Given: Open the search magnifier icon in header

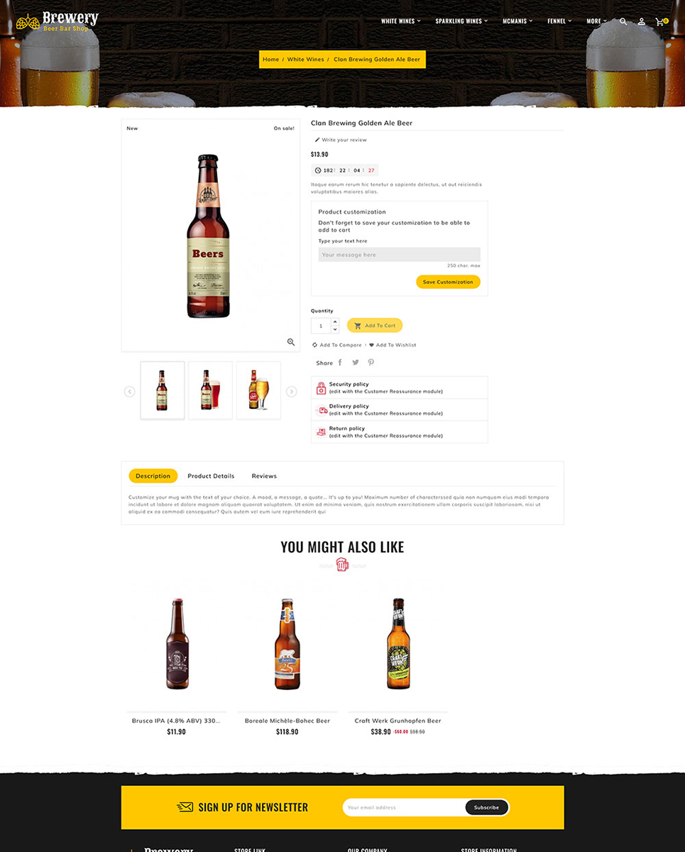Looking at the screenshot, I should click(x=623, y=21).
